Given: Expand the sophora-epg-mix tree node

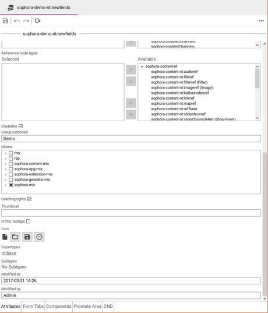Looking at the screenshot, I should [5, 169].
